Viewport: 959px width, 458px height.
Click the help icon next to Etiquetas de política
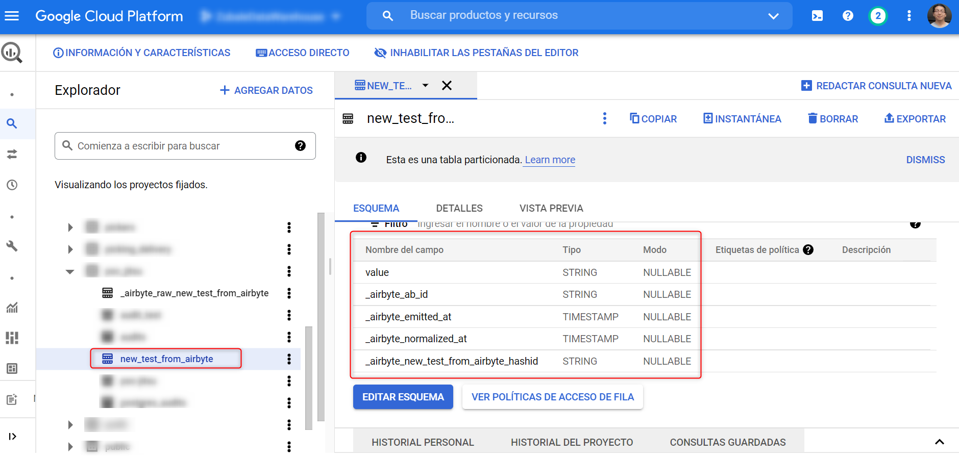(808, 250)
